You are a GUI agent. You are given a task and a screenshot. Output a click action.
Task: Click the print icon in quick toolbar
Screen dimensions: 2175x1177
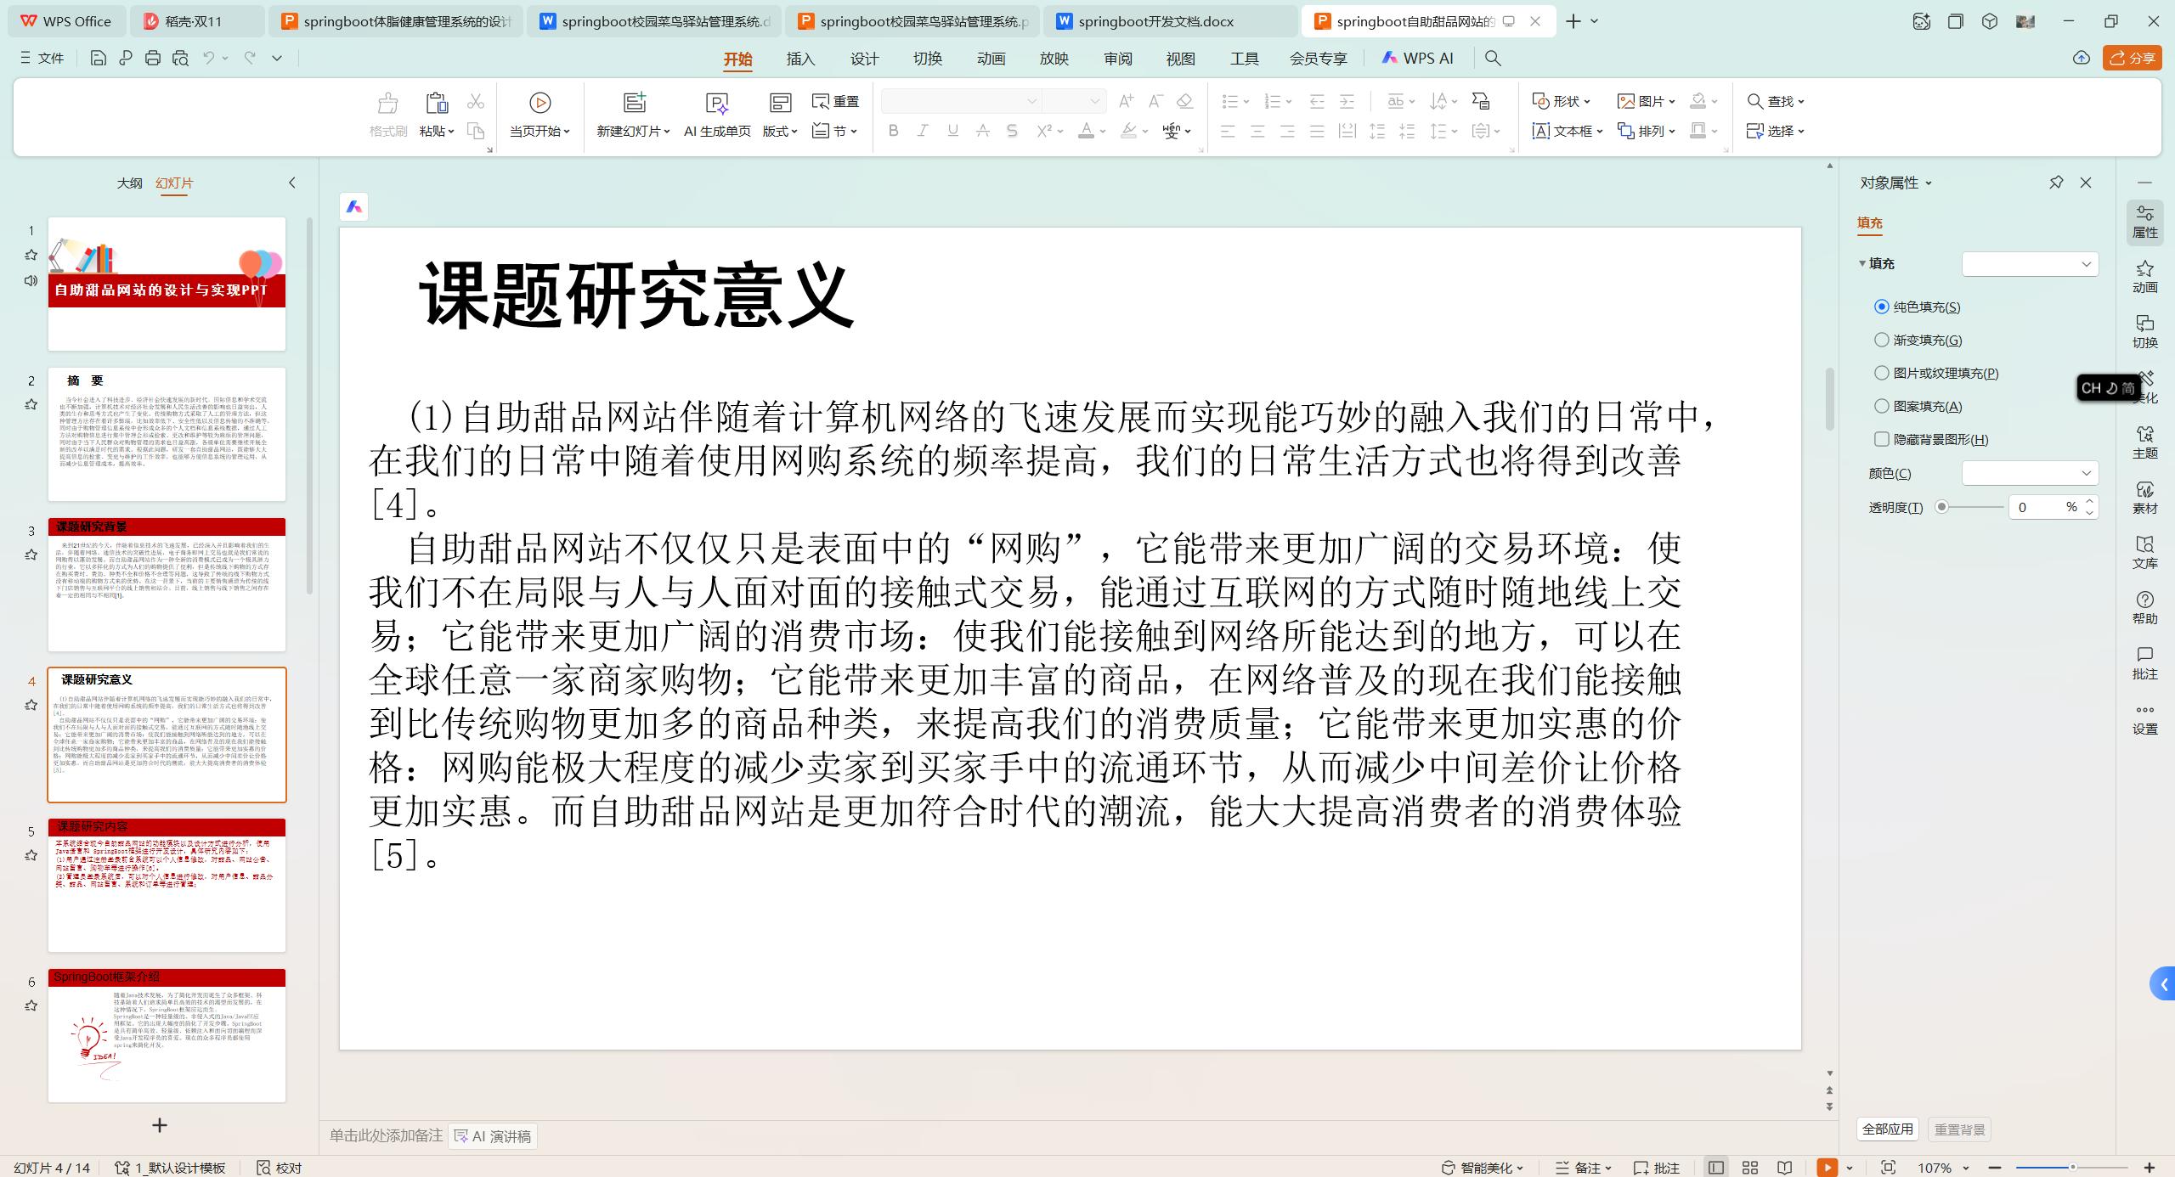153,58
